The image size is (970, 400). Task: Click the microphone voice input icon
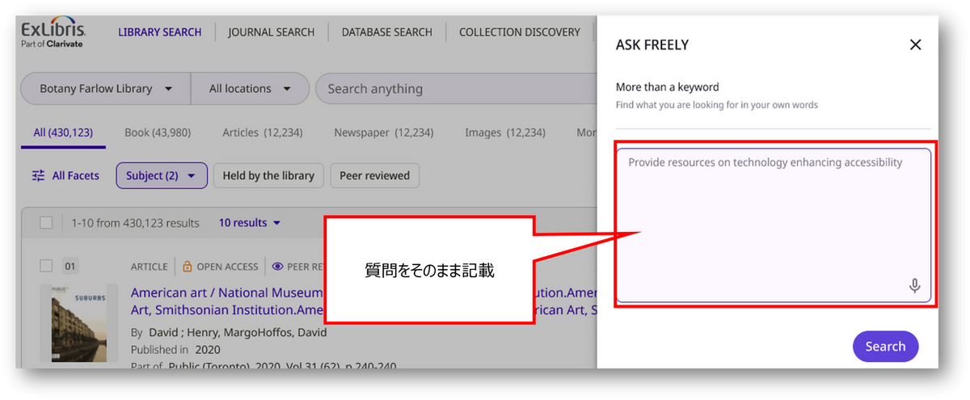914,285
